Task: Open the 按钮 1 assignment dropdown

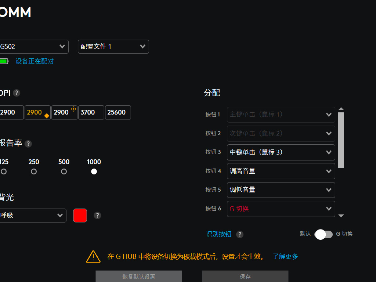Action: (281, 115)
